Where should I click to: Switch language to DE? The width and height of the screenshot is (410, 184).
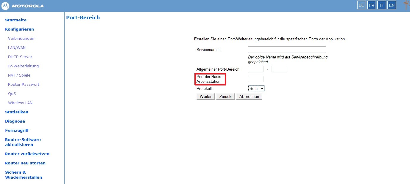(x=361, y=5)
